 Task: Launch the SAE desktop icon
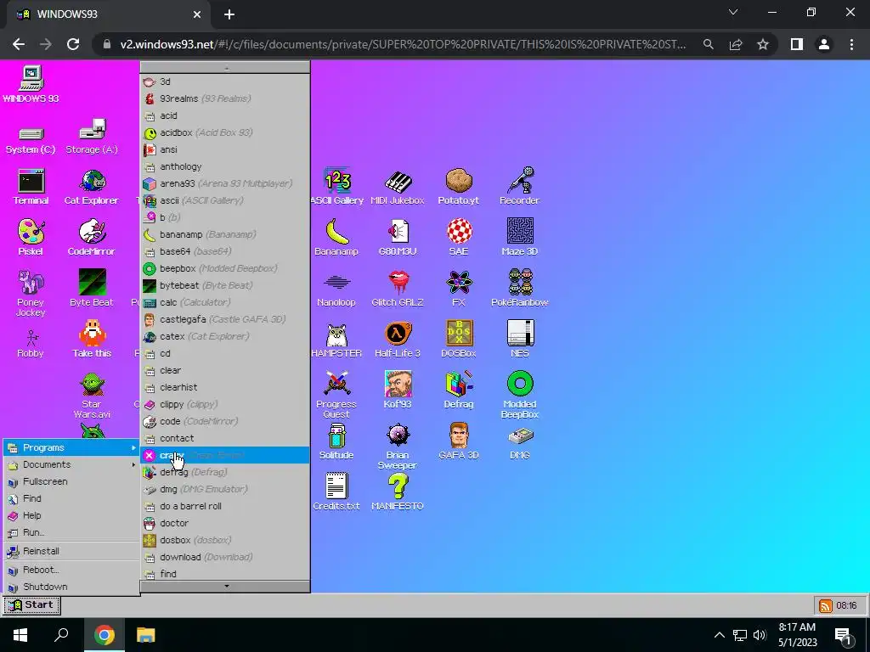click(459, 238)
